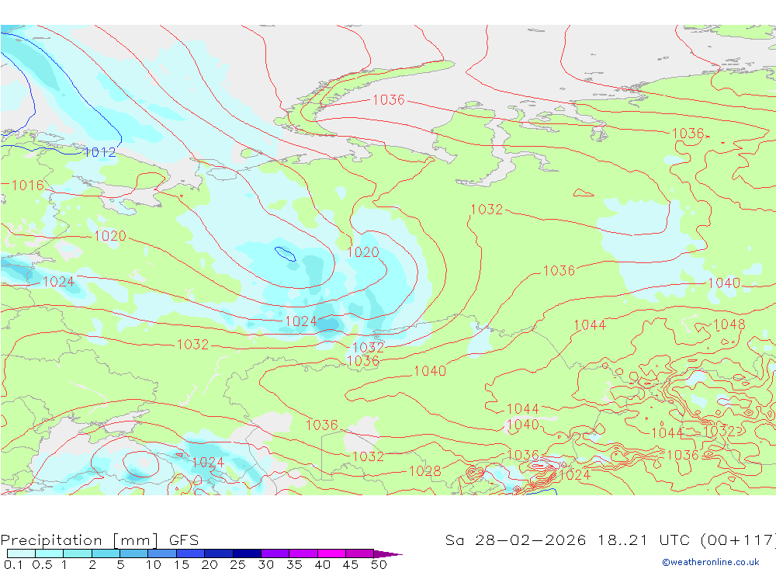Viewport: 776px width, 569px height.
Task: Click the 1028 isobar label
Action: (x=425, y=471)
